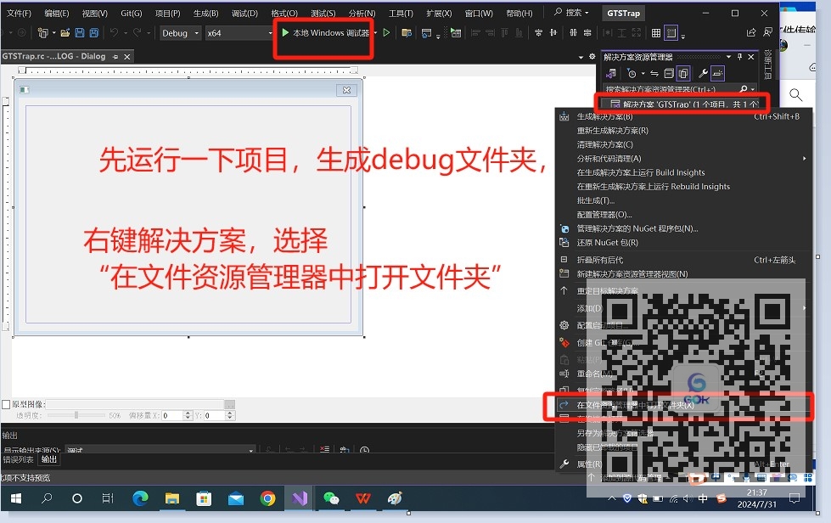The height and width of the screenshot is (523, 831).
Task: Open the document tab list dropdown arrow
Action: tap(581, 57)
